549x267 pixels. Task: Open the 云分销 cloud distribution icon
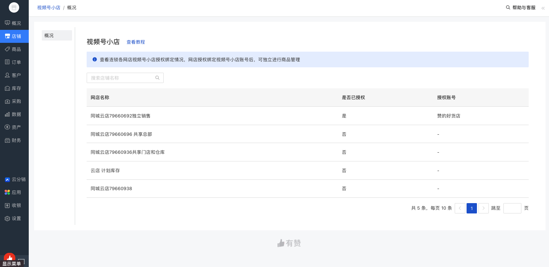(7, 179)
